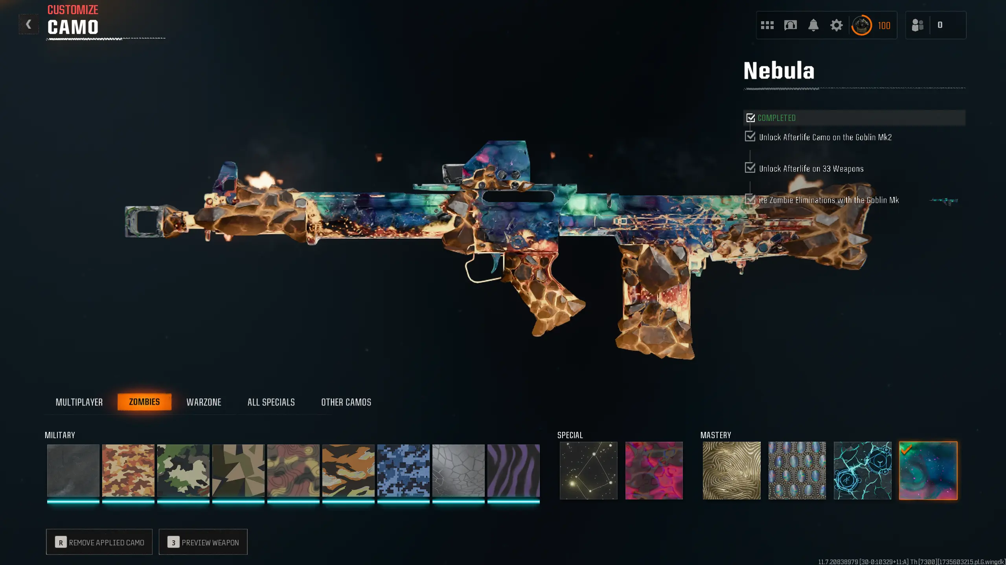Select the gold swirl mastery camo
Viewport: 1006px width, 565px height.
(731, 470)
